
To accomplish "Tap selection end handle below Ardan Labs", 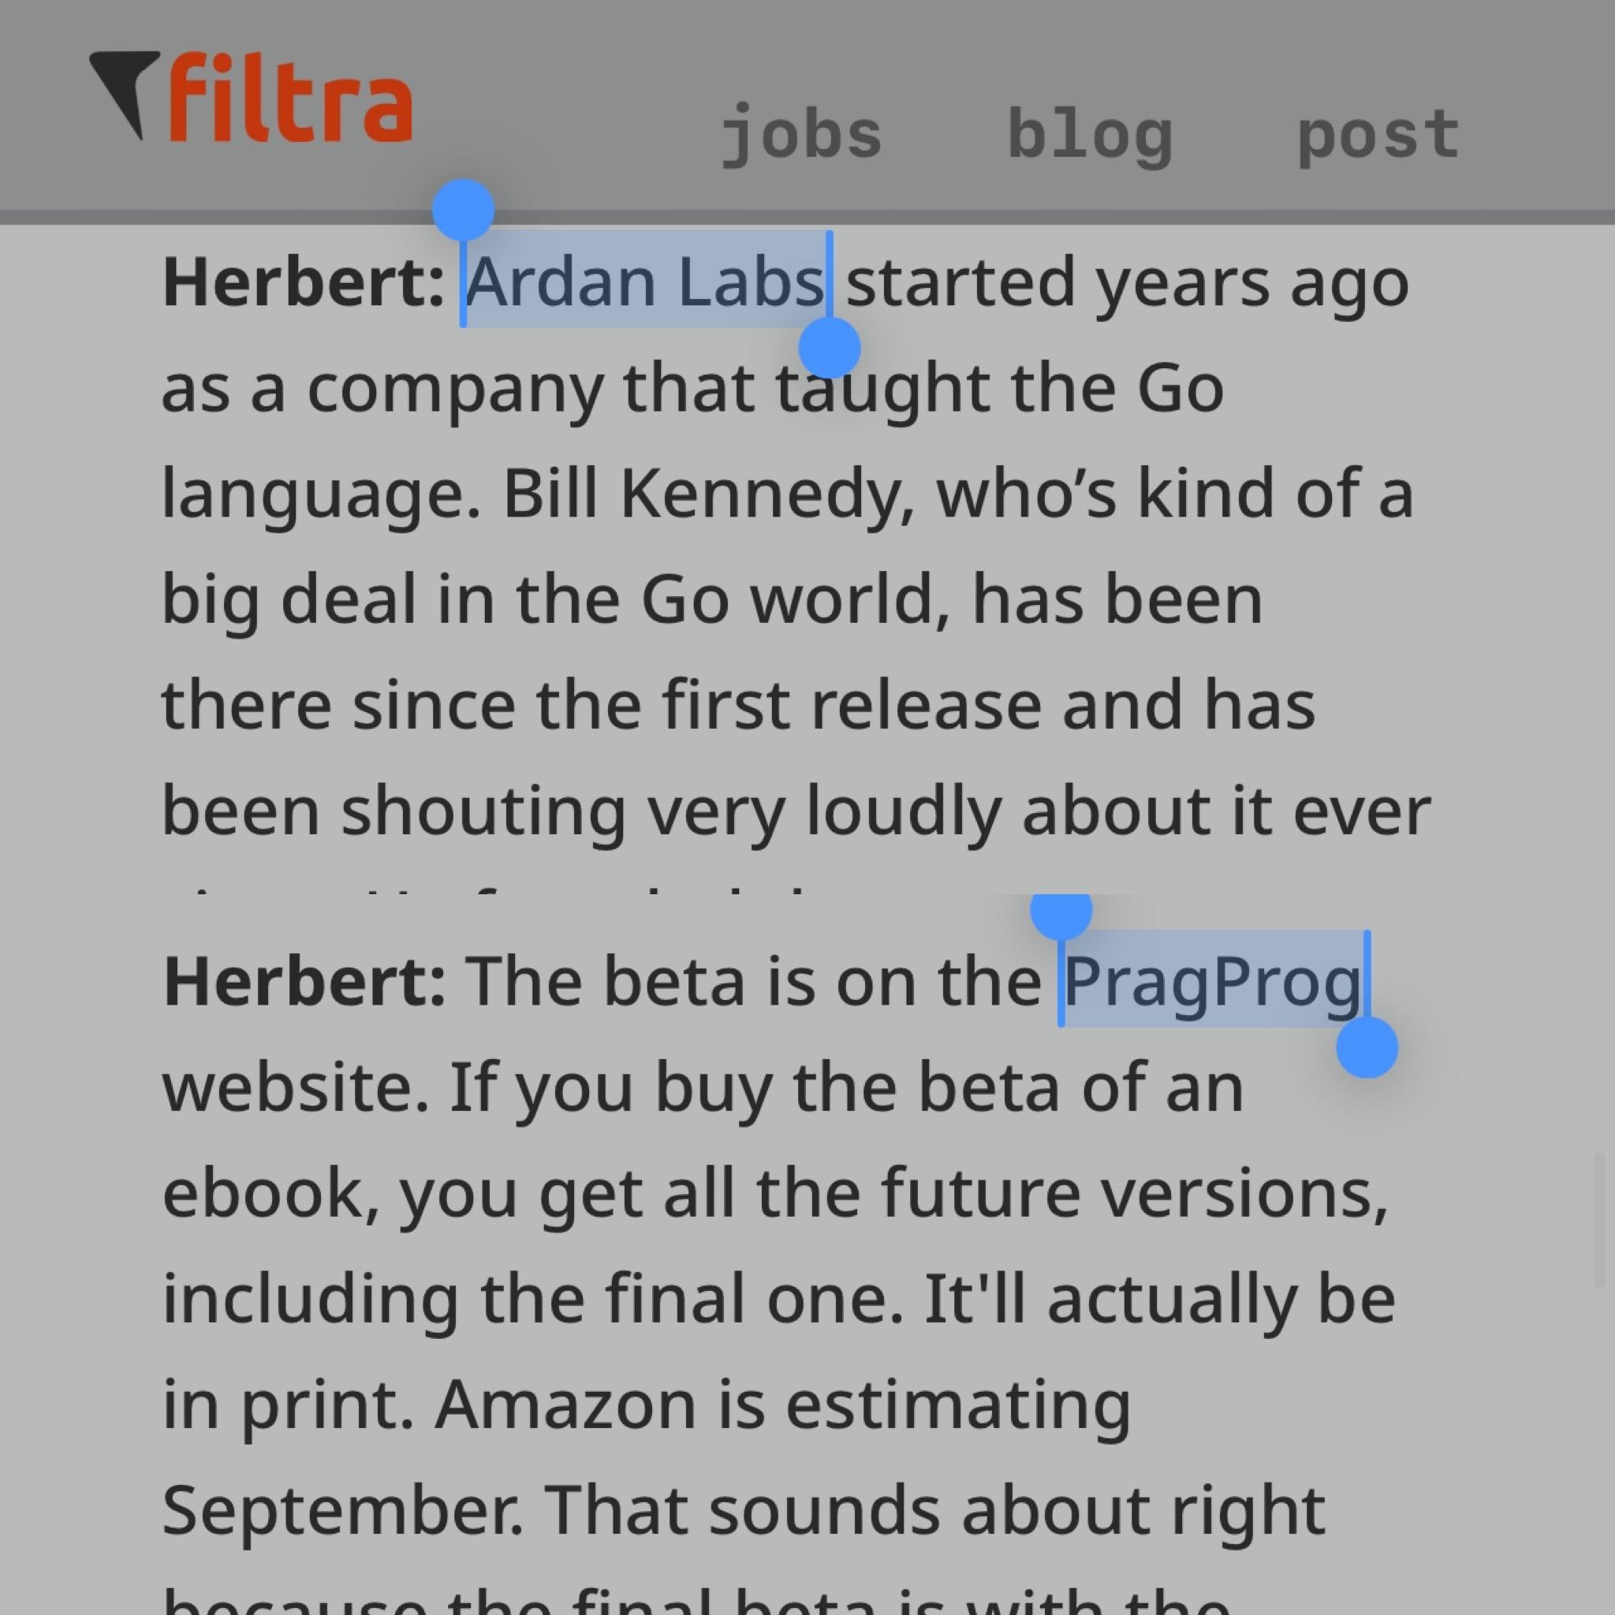I will (830, 347).
